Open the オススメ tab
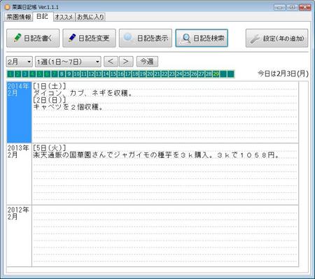The image size is (315, 279). point(64,17)
